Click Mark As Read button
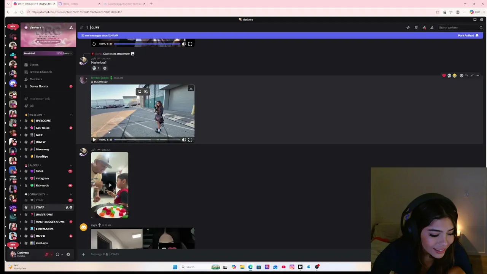The image size is (487, 274). tap(468, 35)
